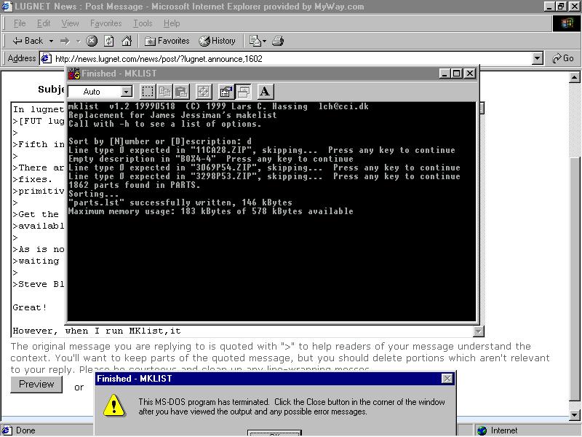Go to the Home page icon
This screenshot has width=582, height=437.
[x=127, y=41]
